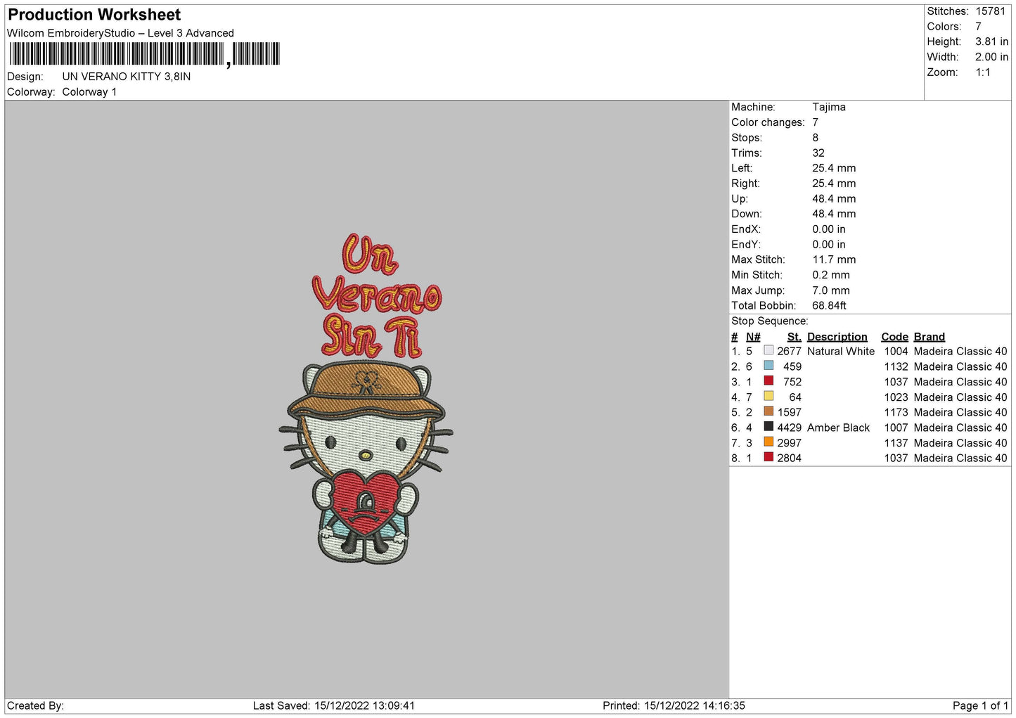Select the Zoom value '1:1'

tap(982, 72)
